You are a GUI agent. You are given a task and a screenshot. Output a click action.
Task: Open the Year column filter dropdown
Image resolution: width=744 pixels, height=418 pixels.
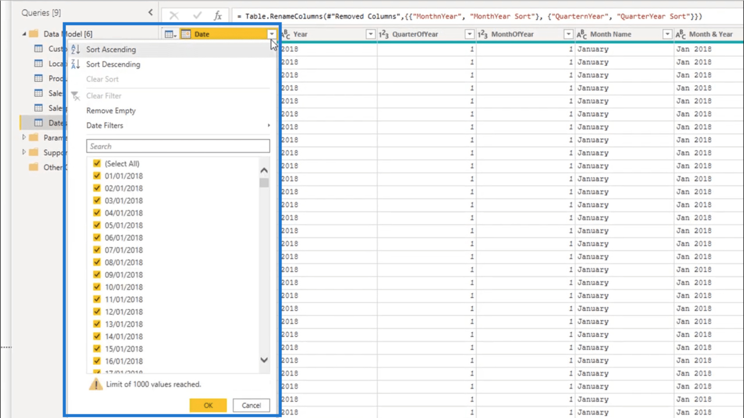370,34
